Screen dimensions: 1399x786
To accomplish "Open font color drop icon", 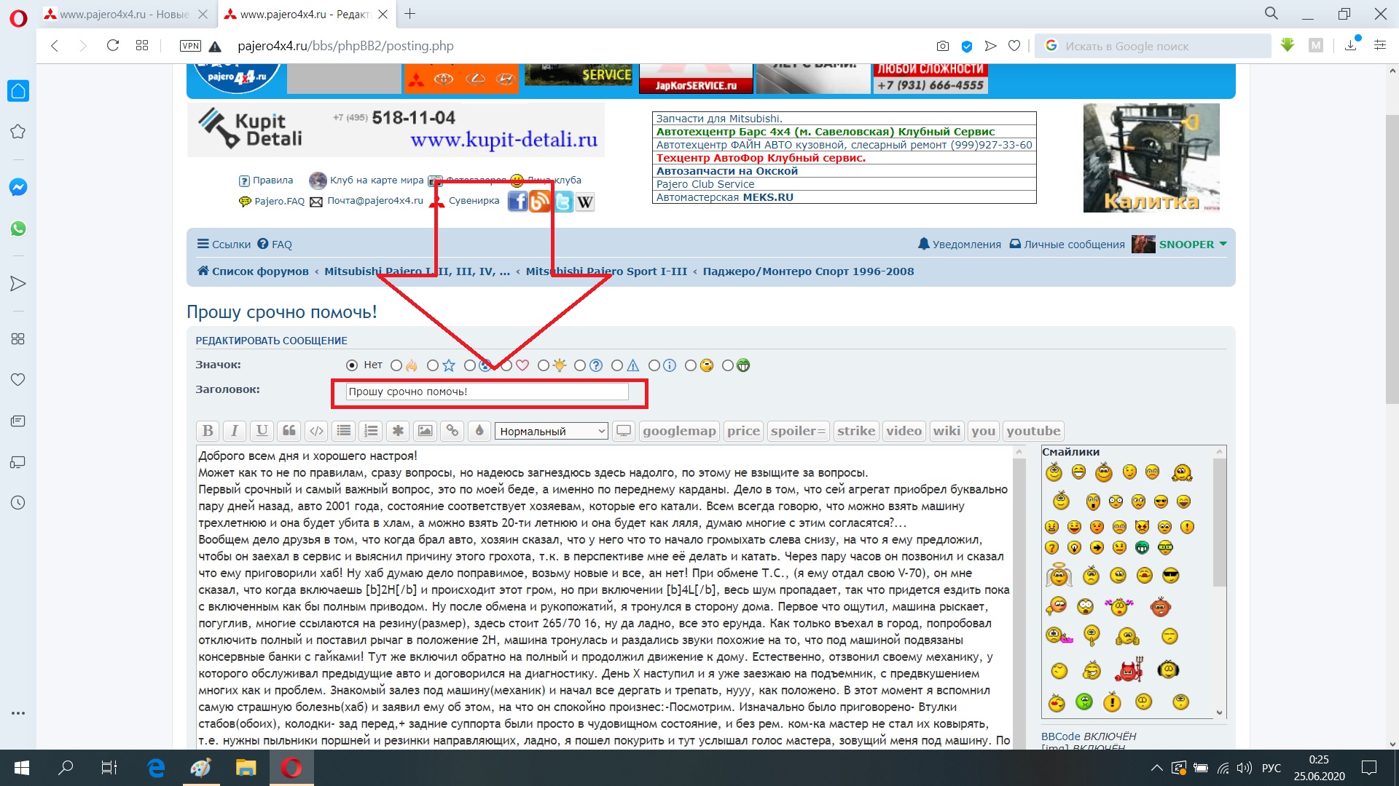I will tap(479, 431).
